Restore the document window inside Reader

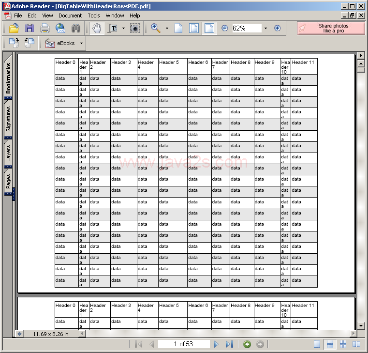[352, 15]
